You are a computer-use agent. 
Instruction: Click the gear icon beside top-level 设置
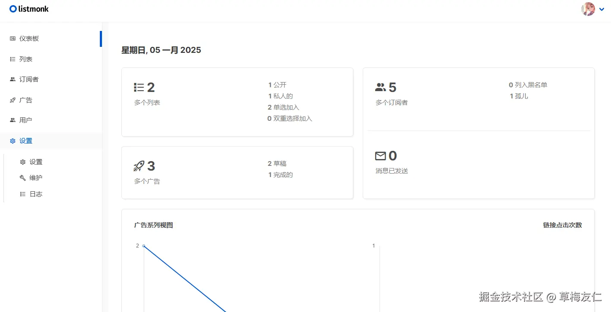click(12, 141)
